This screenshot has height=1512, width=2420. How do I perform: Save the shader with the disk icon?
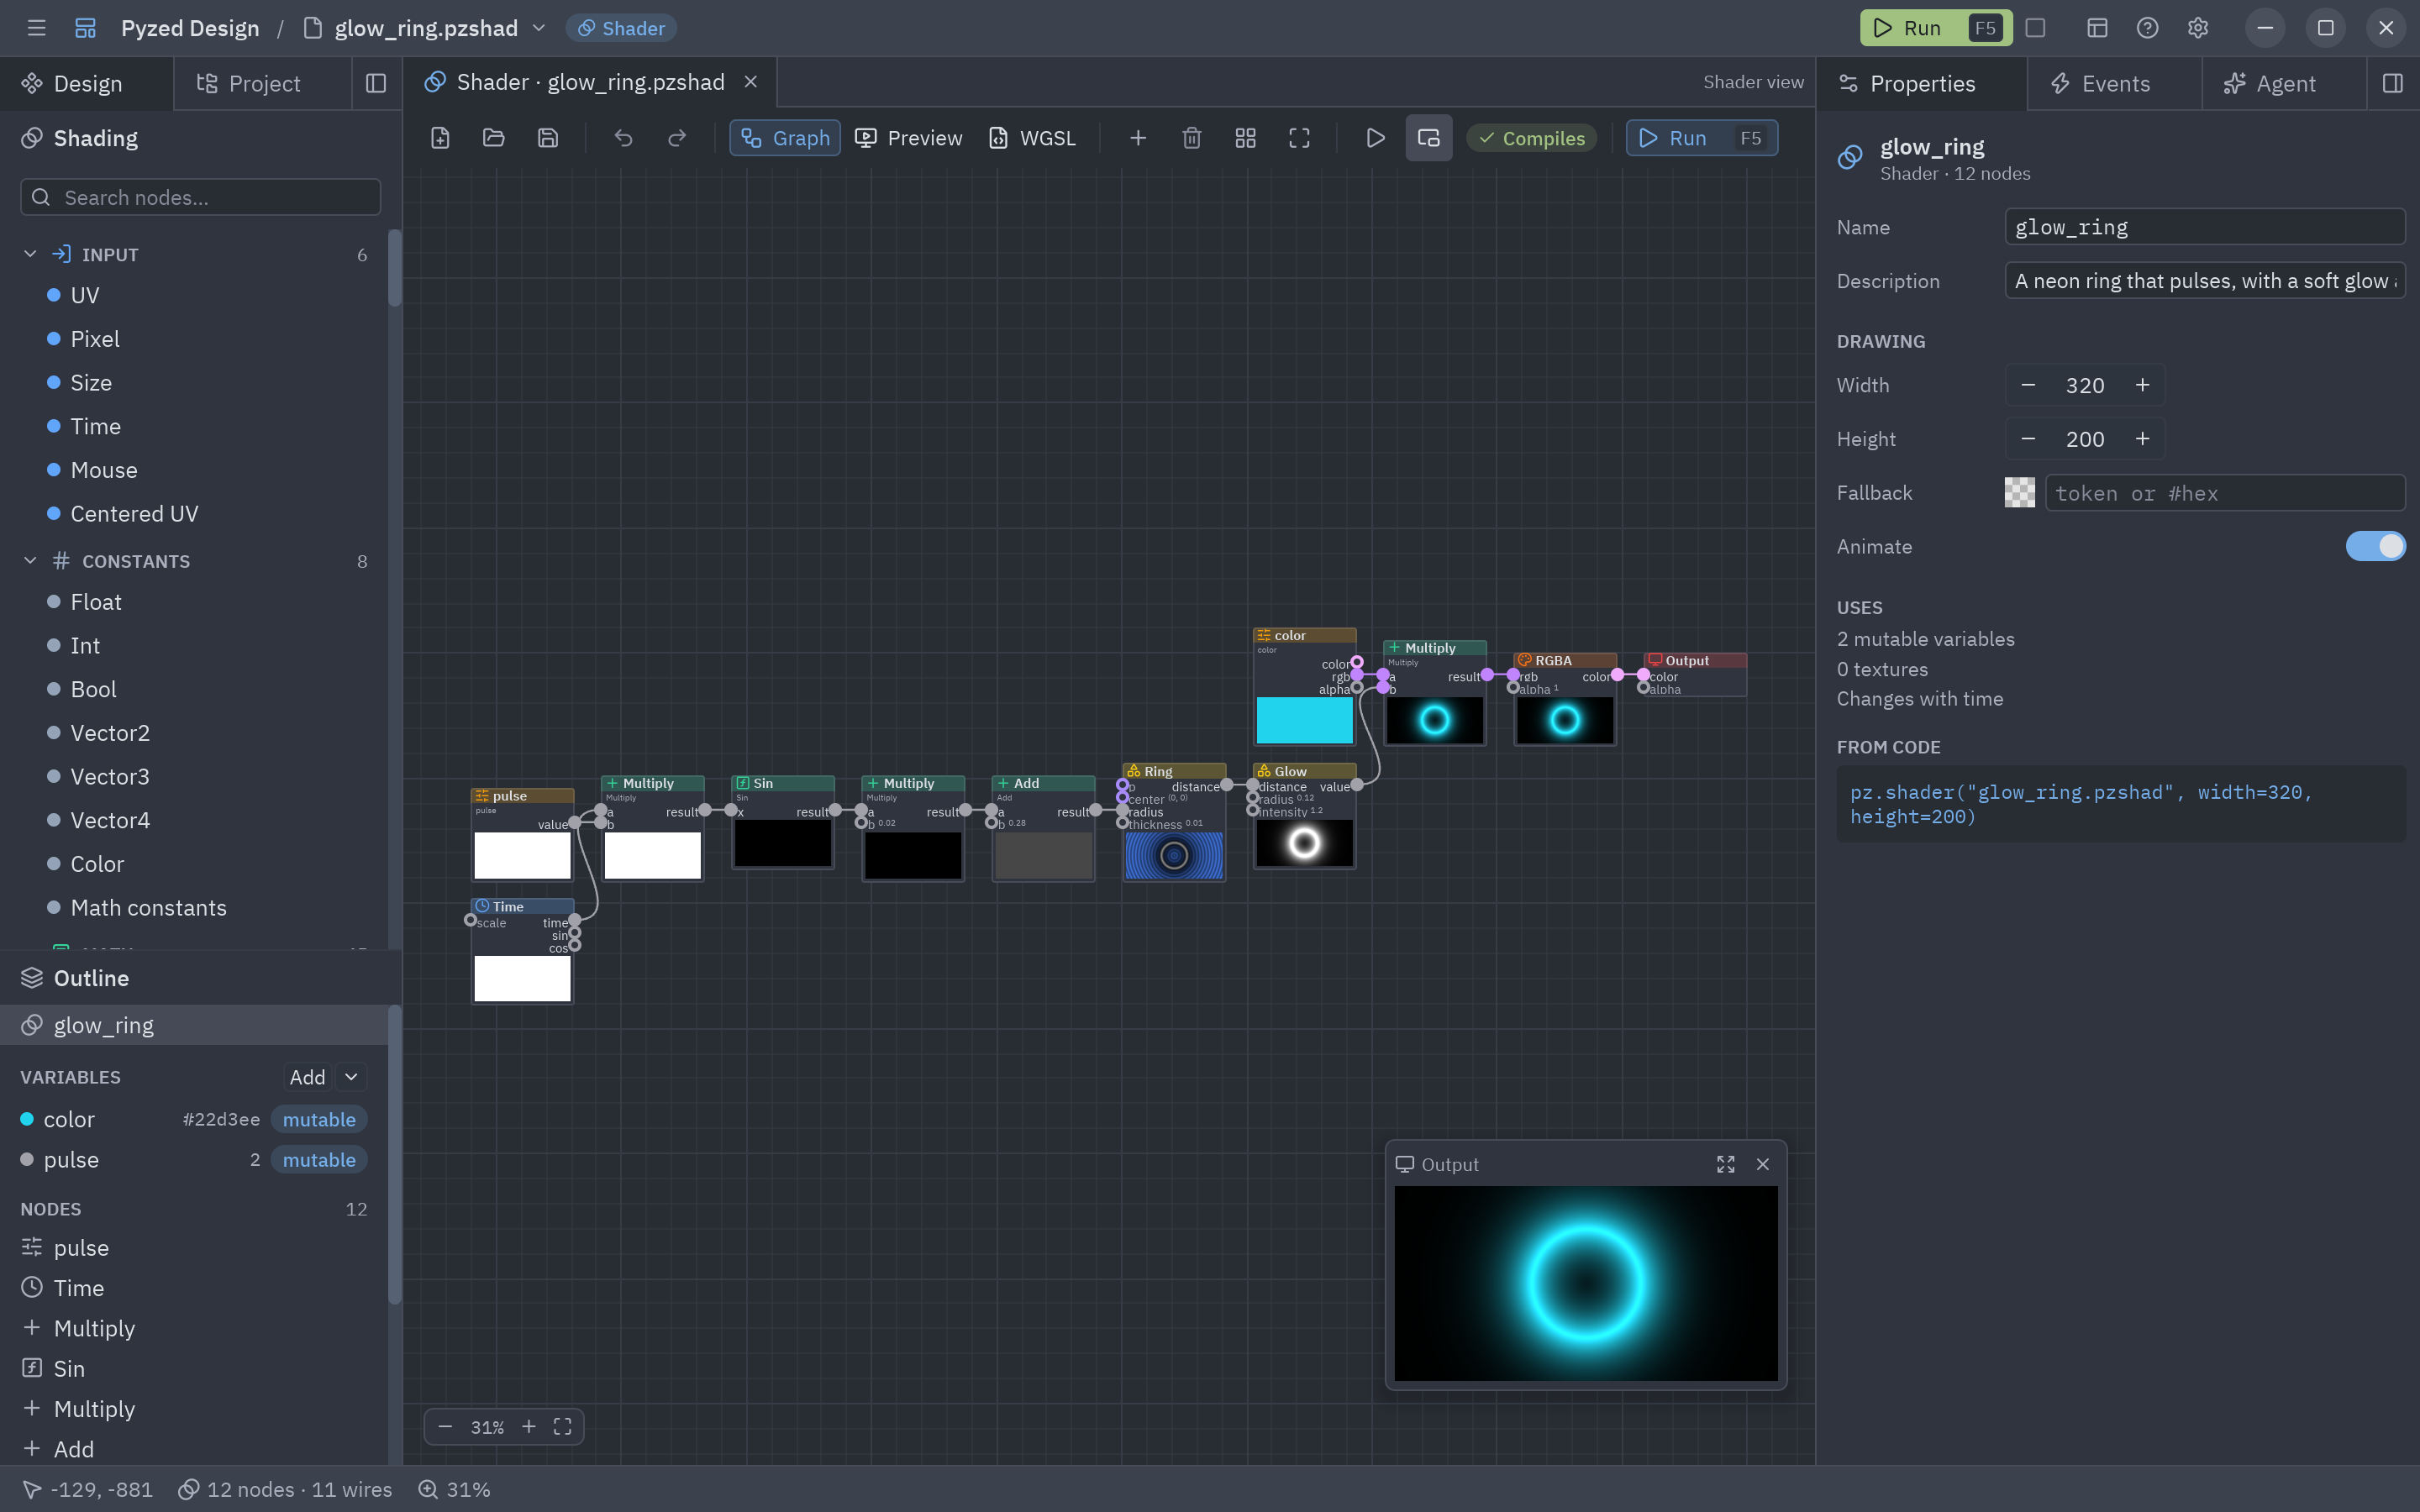pos(548,138)
